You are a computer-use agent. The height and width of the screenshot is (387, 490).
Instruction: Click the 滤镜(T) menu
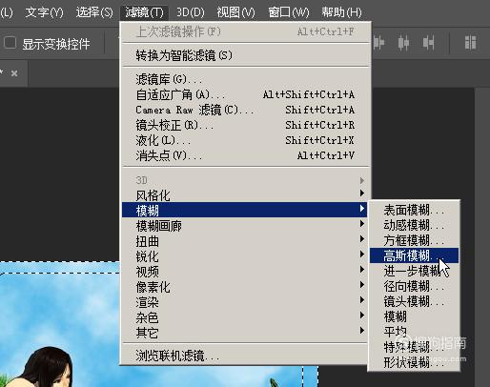click(144, 12)
